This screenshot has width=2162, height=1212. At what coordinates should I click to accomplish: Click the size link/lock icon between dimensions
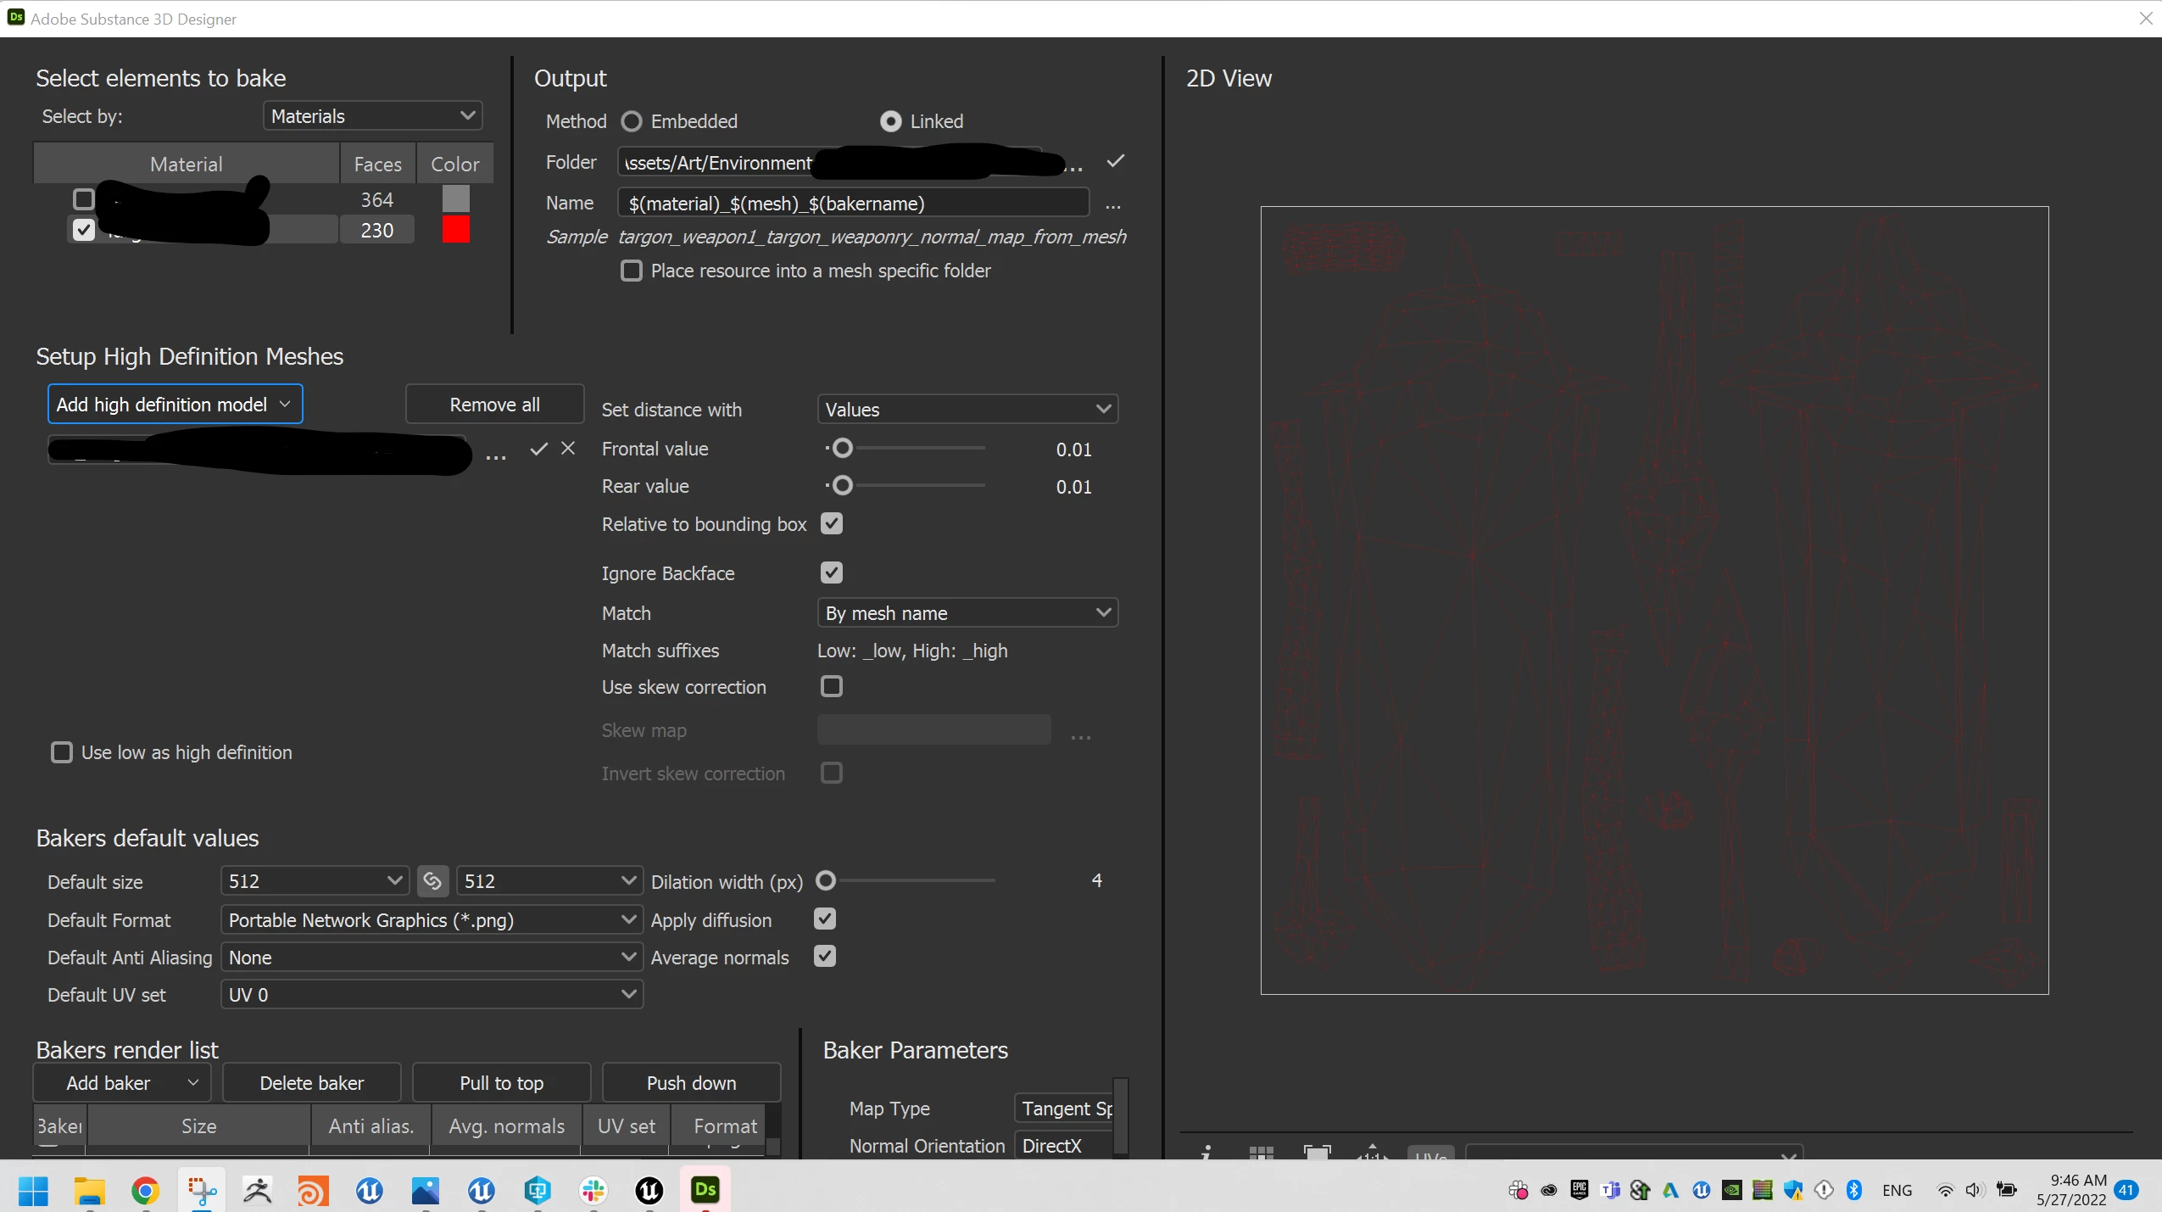432,881
